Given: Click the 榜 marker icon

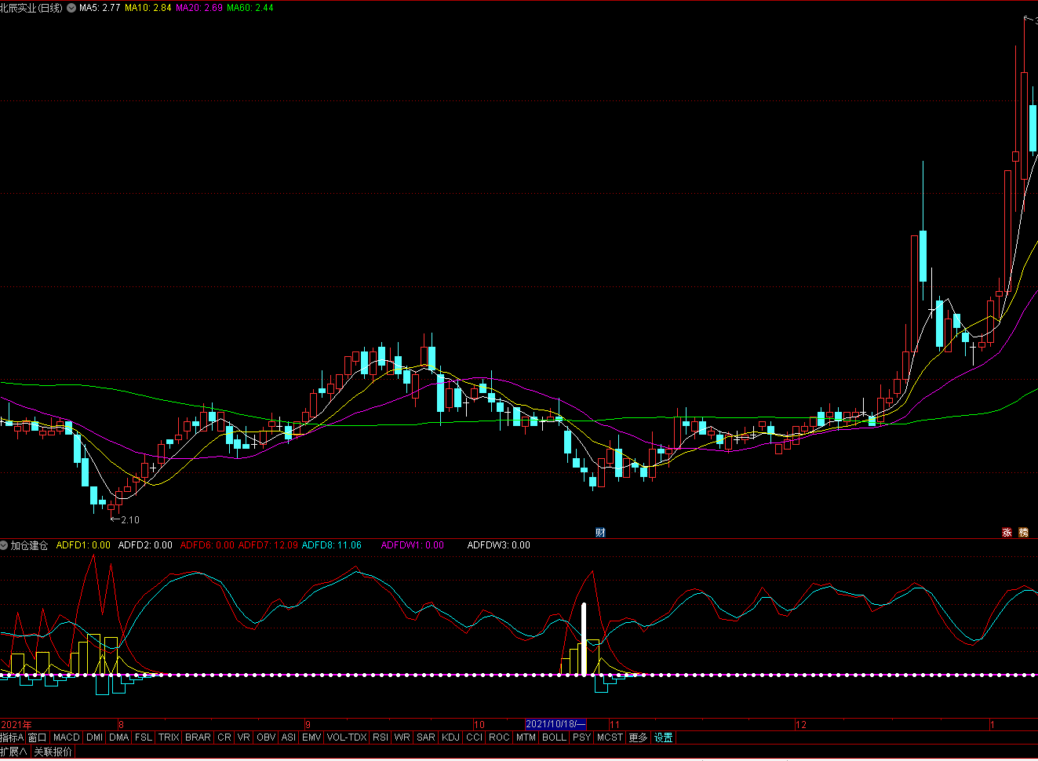Looking at the screenshot, I should tap(1024, 533).
